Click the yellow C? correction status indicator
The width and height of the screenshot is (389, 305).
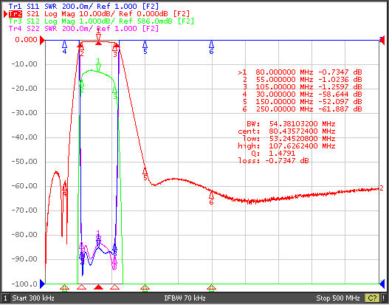[x=371, y=298]
